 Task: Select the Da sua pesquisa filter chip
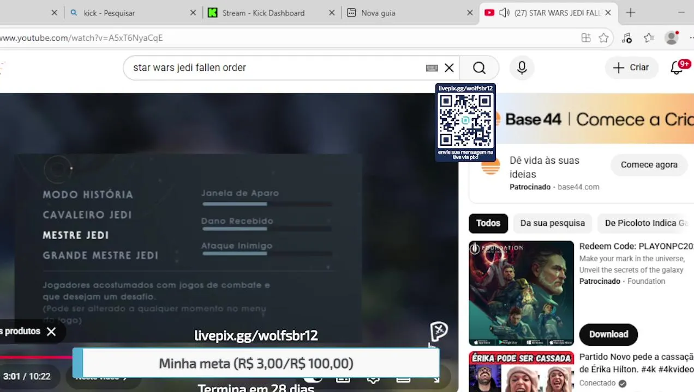pos(552,223)
